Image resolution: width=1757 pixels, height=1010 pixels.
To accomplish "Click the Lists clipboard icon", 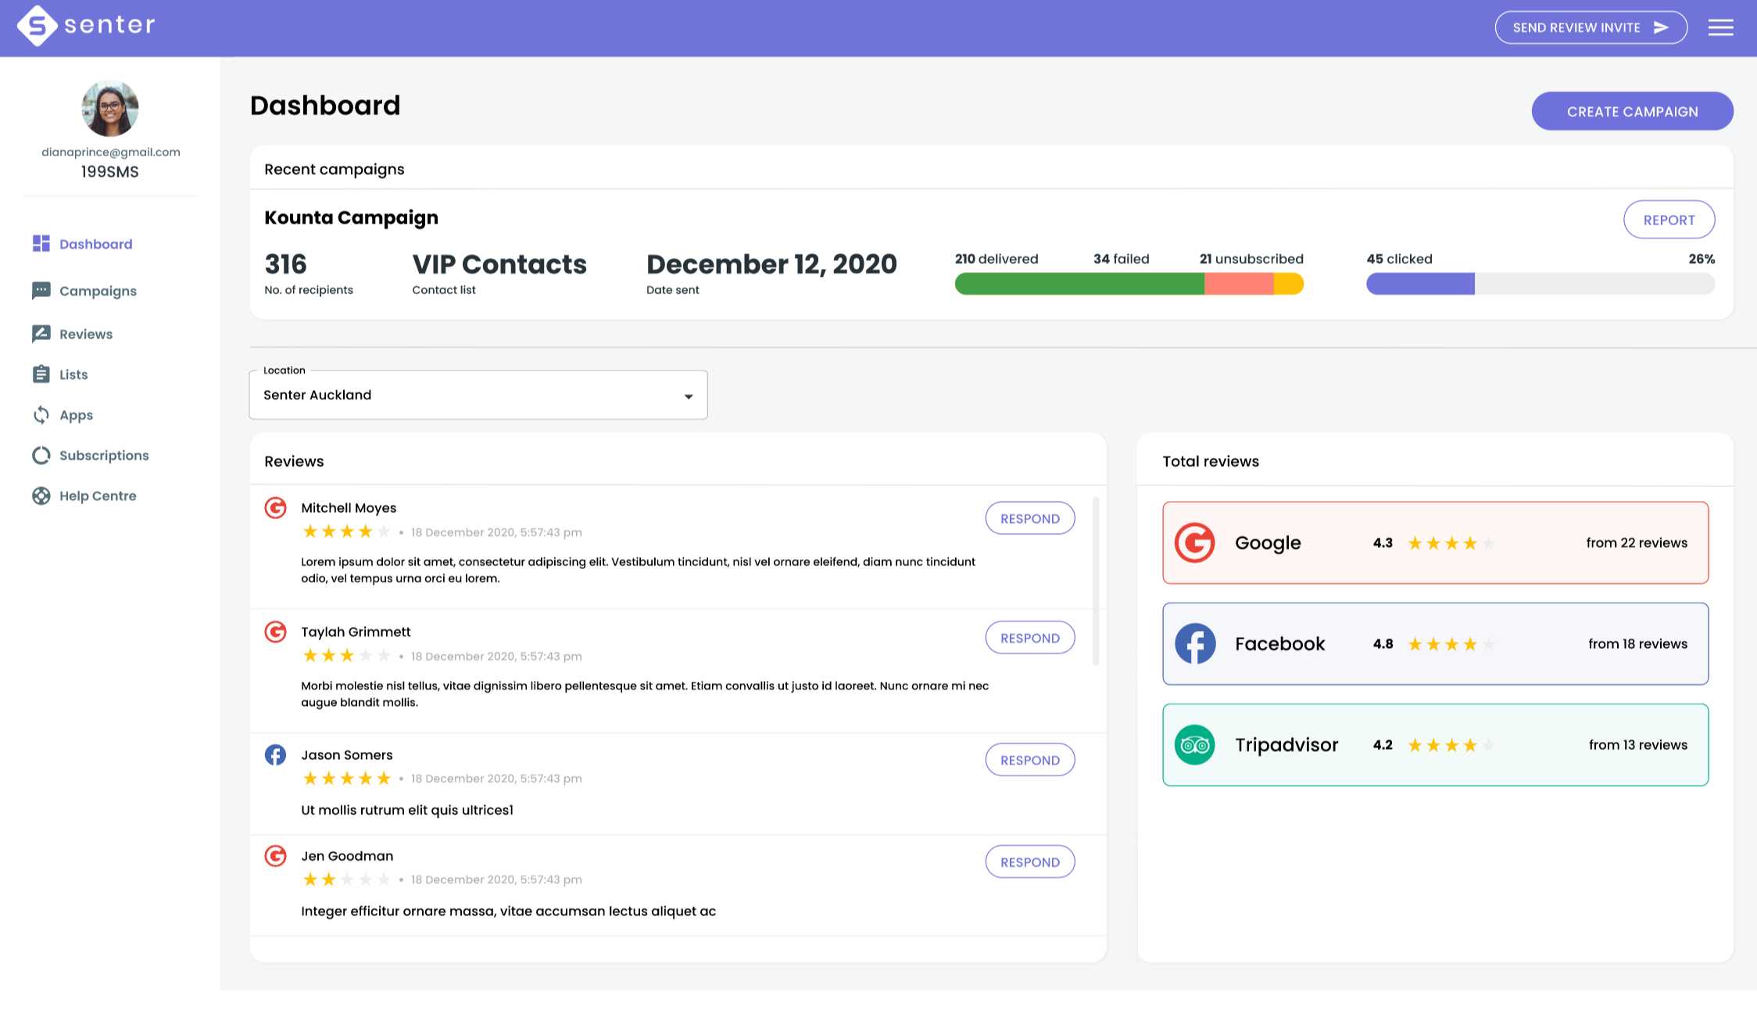I will click(x=41, y=374).
